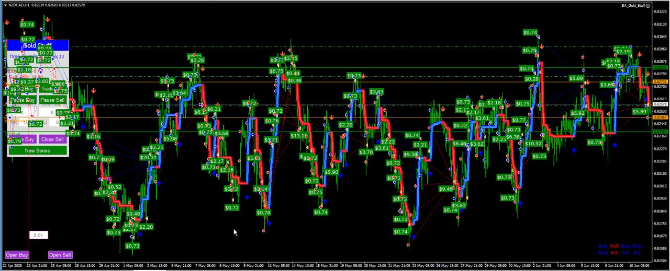Select the orange 0.82731 price level label
The height and width of the screenshot is (271, 670).
(661, 82)
